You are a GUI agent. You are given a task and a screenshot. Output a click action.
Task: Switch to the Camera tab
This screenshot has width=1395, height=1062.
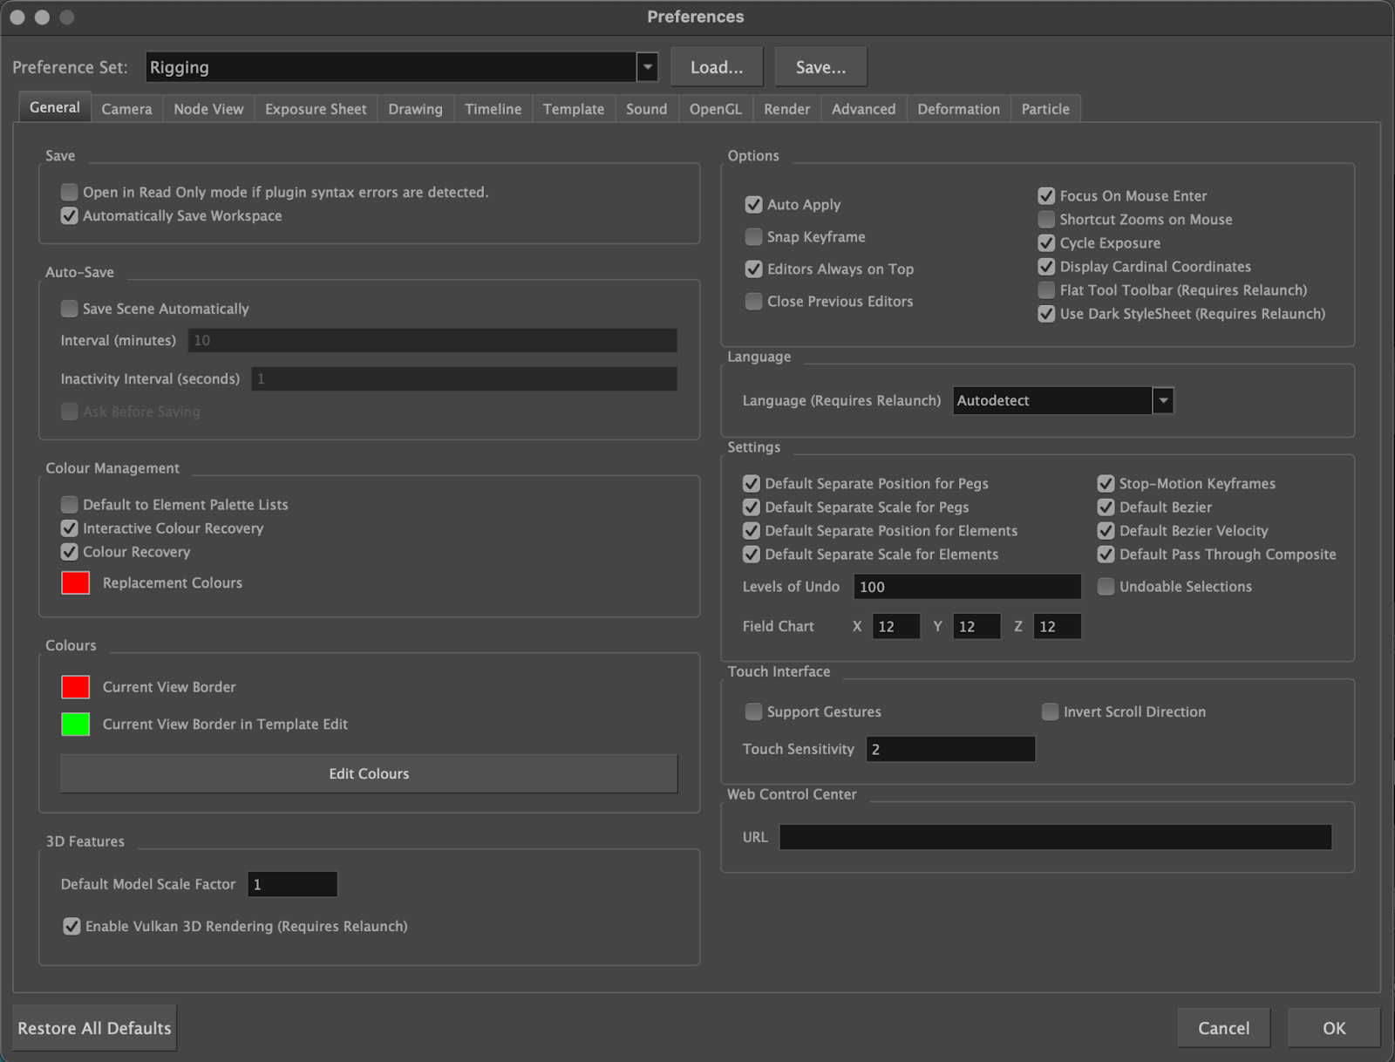pyautogui.click(x=126, y=109)
